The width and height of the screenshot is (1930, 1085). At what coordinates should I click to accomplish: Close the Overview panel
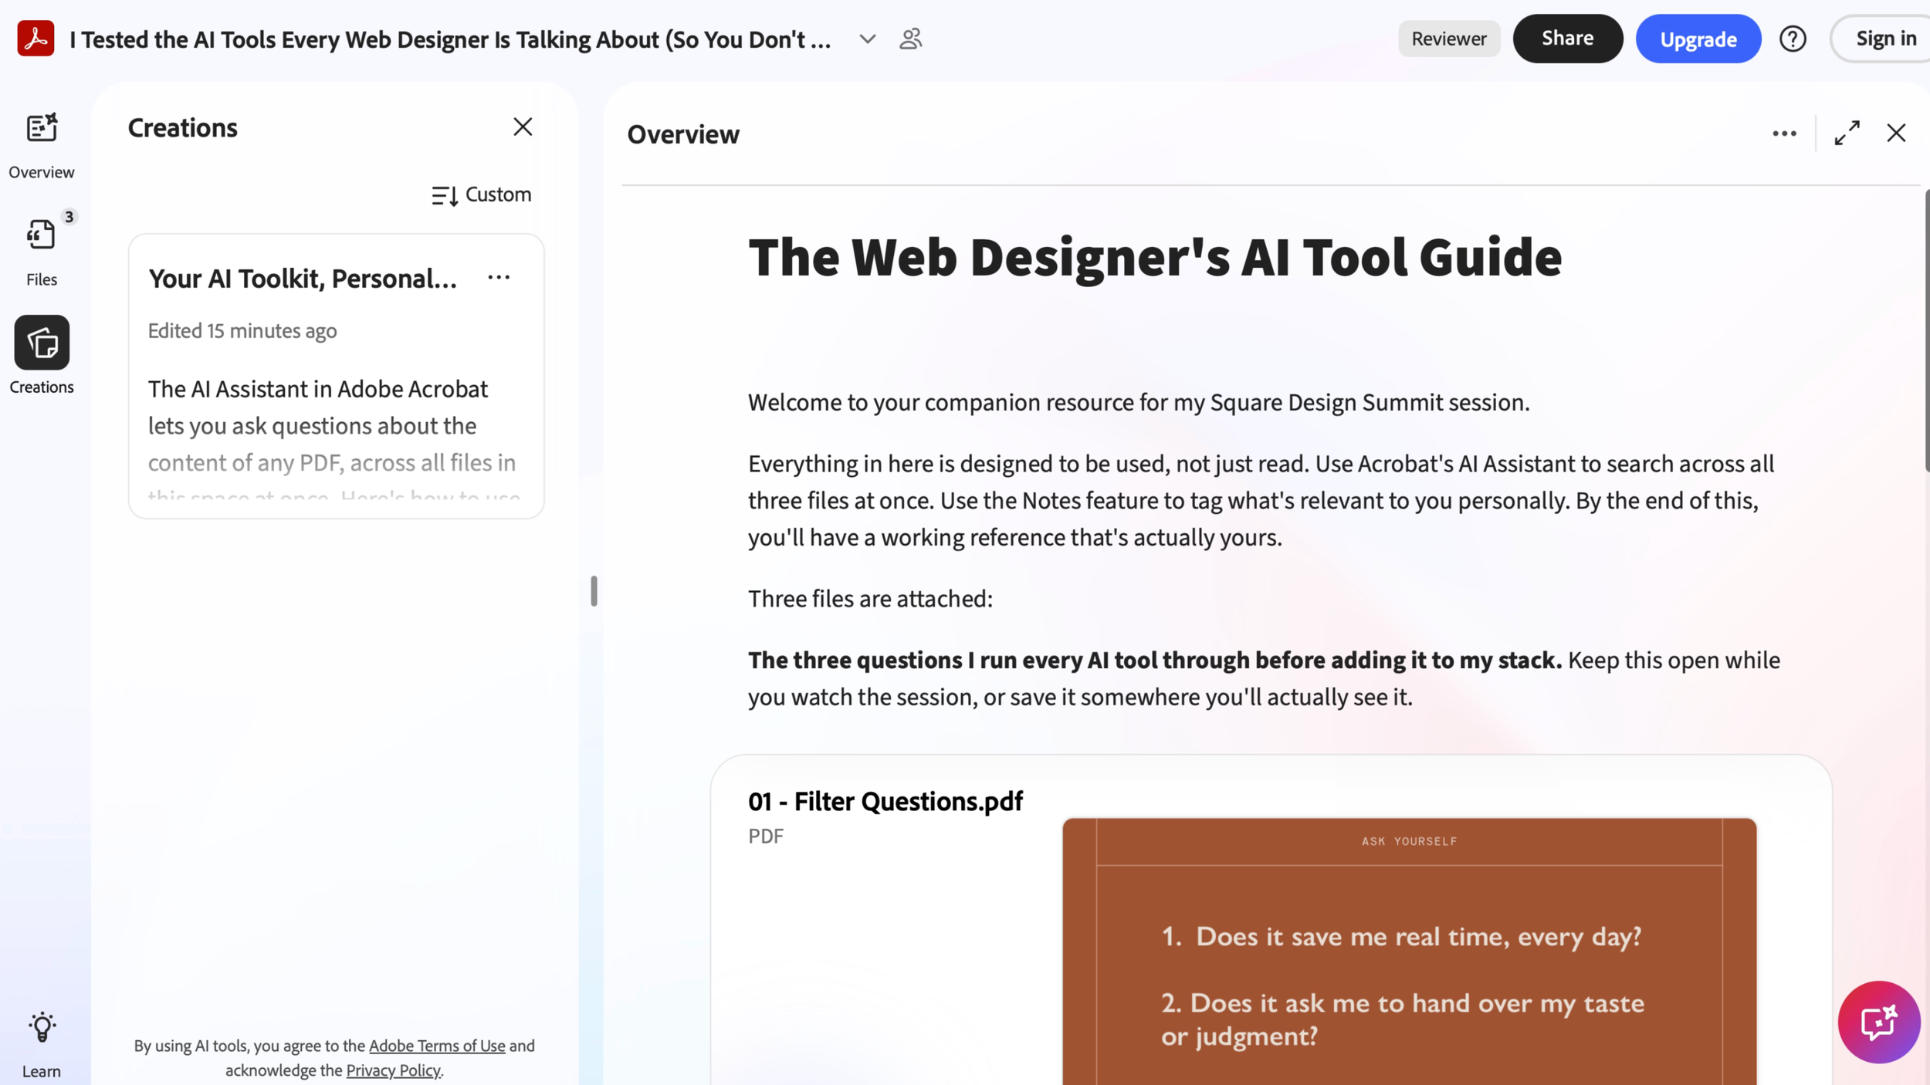pos(1896,133)
